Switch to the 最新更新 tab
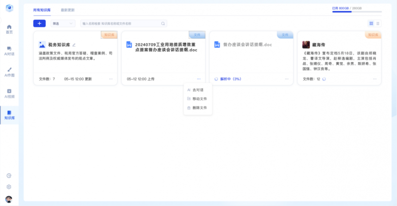This screenshot has height=206, width=397. [68, 10]
